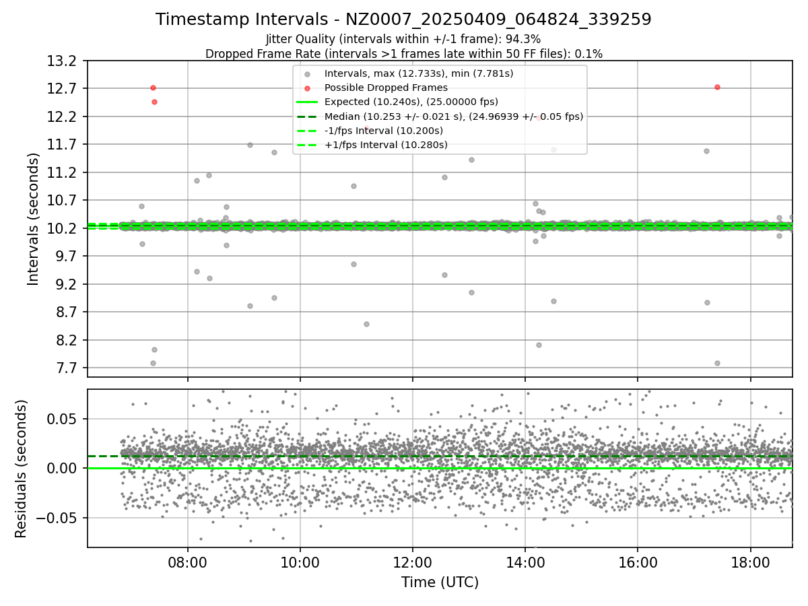808x606 pixels.
Task: Click the solid green line sample beside 'Expected'
Action: (x=307, y=102)
